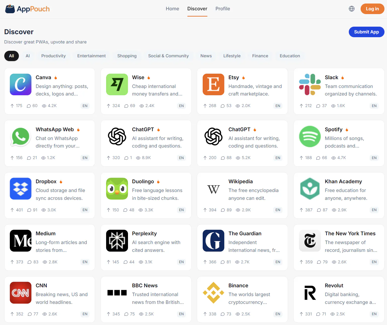Click the EN badge on Medium card
The height and width of the screenshot is (325, 387).
85,262
